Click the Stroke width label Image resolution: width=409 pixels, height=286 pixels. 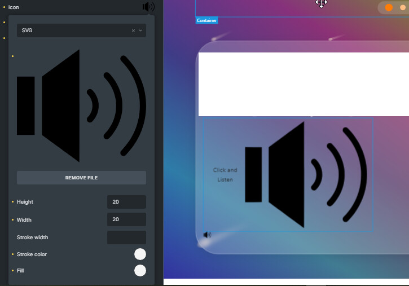pyautogui.click(x=32, y=237)
